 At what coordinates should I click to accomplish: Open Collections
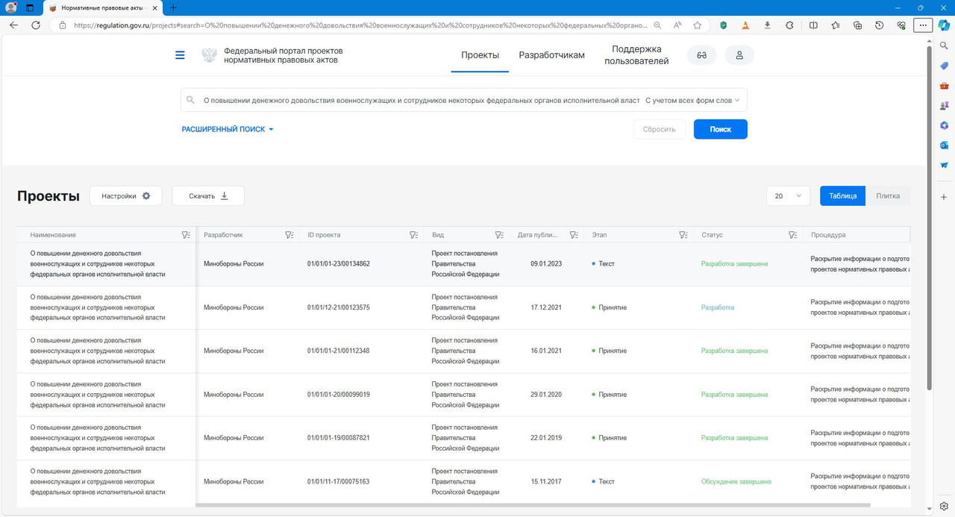tap(857, 25)
